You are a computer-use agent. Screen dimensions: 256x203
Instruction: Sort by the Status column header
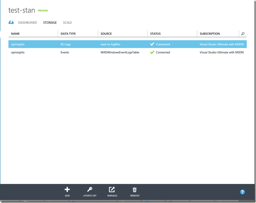pos(155,34)
